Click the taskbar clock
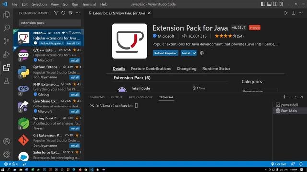Screen dimensions: 307x172 click(x=294, y=170)
